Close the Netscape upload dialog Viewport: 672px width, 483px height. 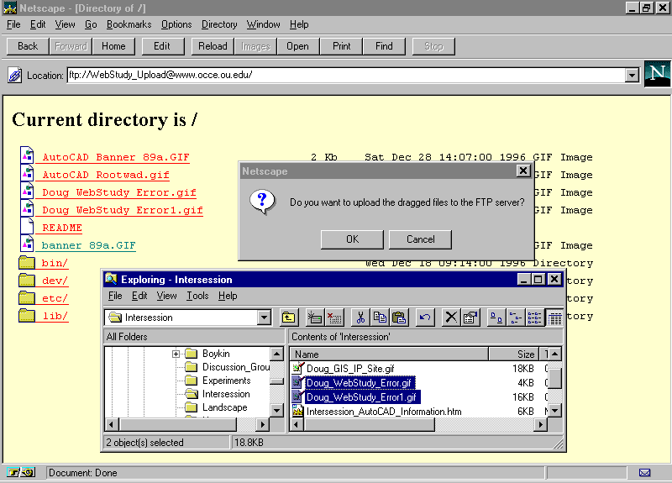[522, 171]
